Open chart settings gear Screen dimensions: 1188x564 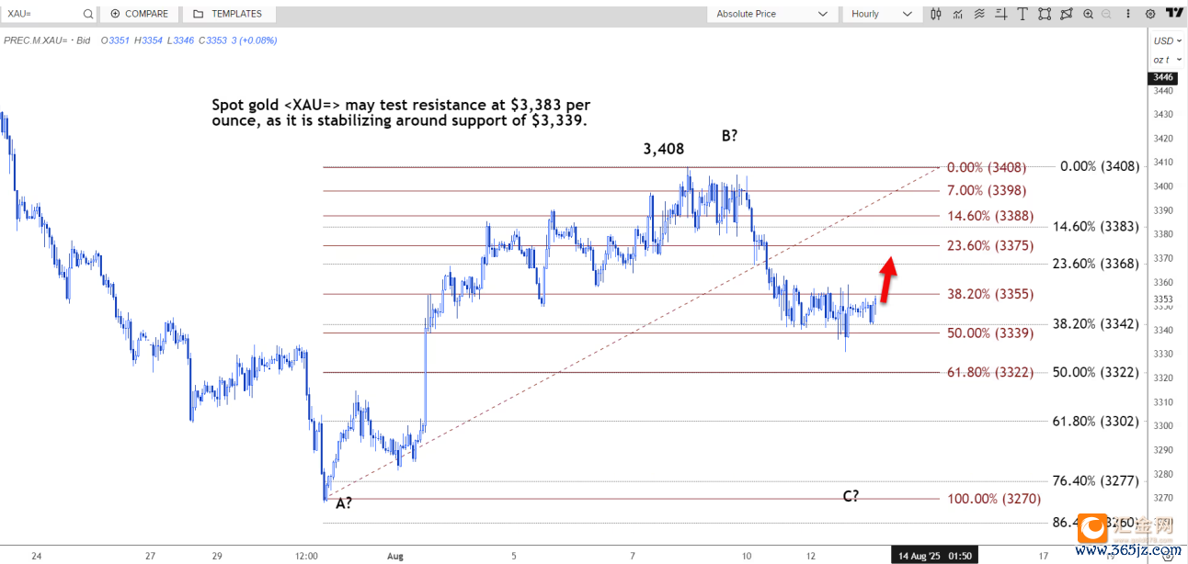point(1150,14)
